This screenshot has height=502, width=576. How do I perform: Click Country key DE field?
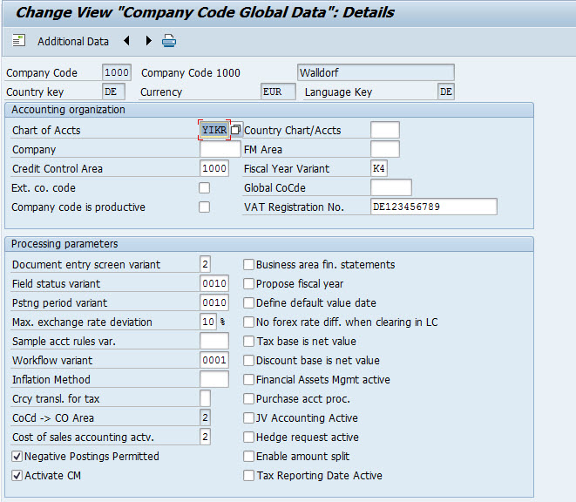(x=113, y=92)
